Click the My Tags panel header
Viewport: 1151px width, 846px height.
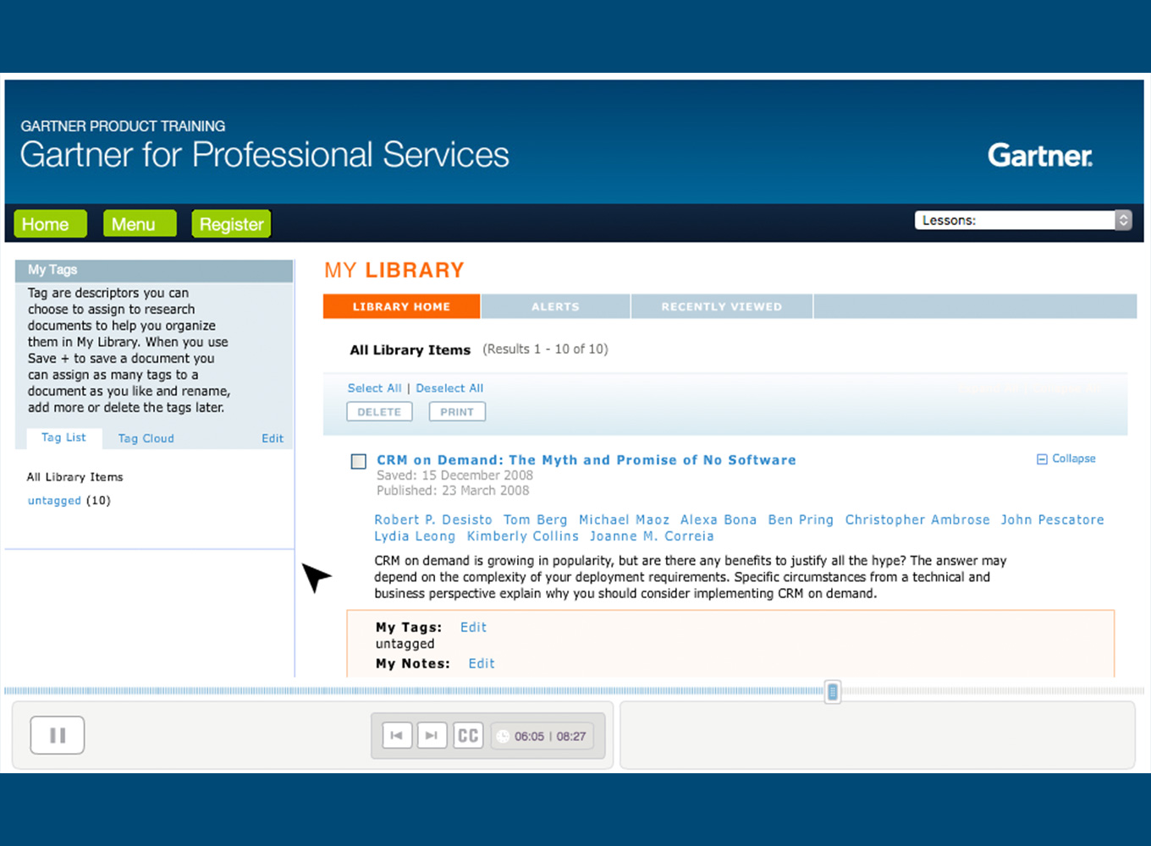point(154,270)
